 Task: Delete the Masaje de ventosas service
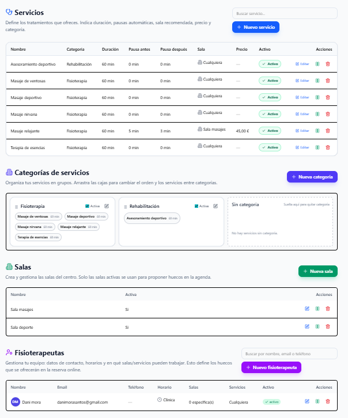328,81
